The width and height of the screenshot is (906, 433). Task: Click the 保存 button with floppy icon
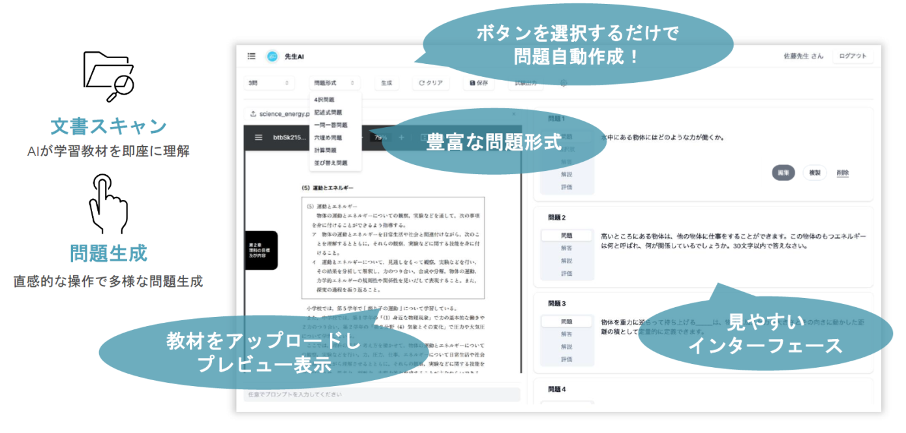pyautogui.click(x=478, y=83)
